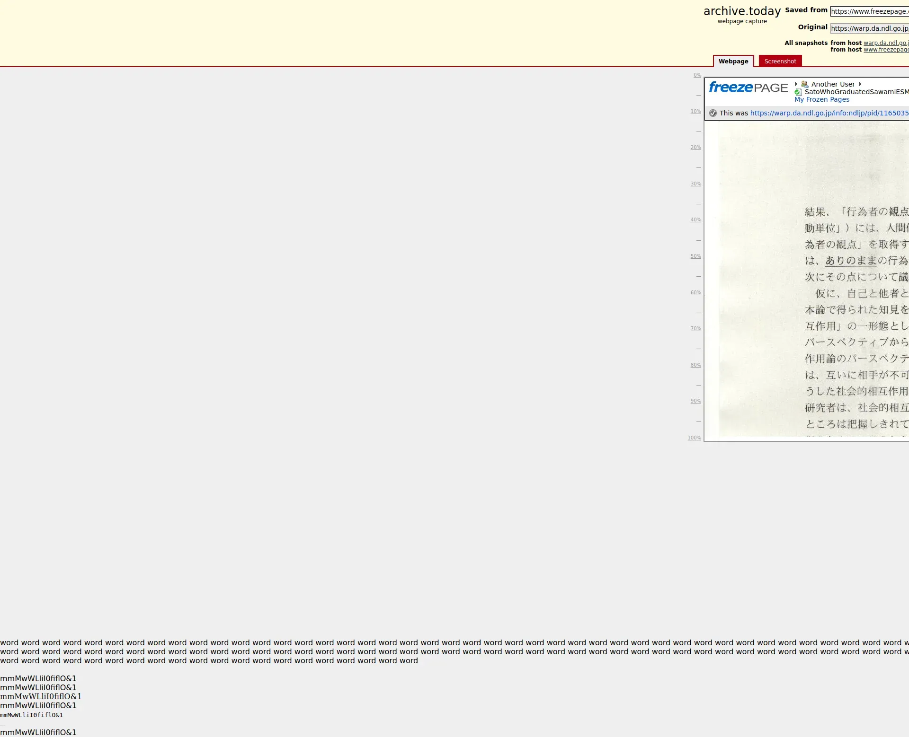The width and height of the screenshot is (909, 737).
Task: Select the Webpage tab
Action: pyautogui.click(x=733, y=61)
